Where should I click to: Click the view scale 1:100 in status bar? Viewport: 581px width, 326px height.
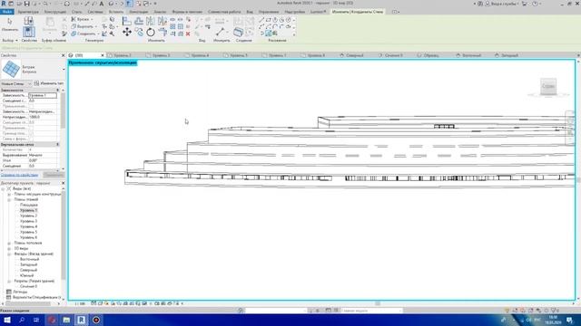80,303
